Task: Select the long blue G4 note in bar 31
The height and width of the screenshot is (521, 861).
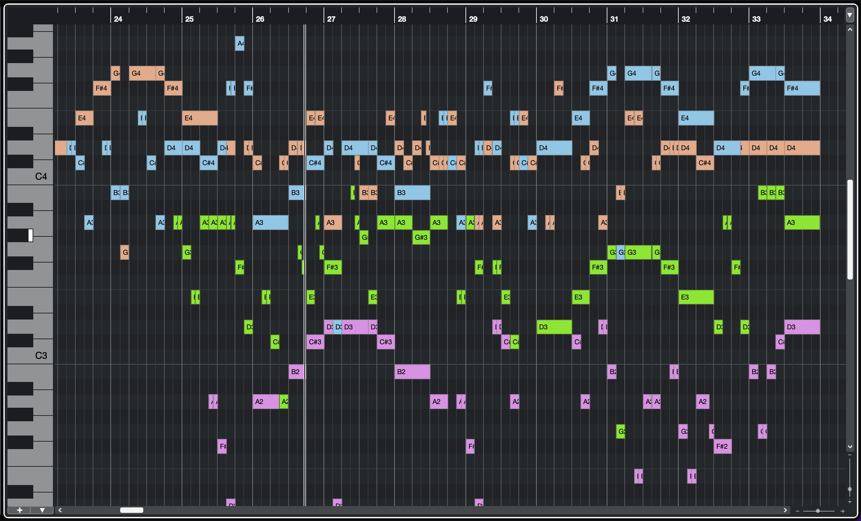Action: click(638, 73)
